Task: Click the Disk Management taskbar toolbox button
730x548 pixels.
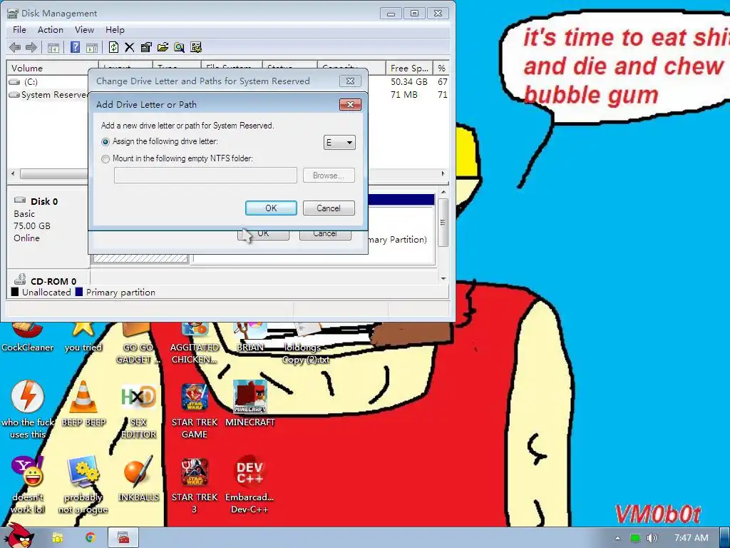Action: click(x=123, y=538)
